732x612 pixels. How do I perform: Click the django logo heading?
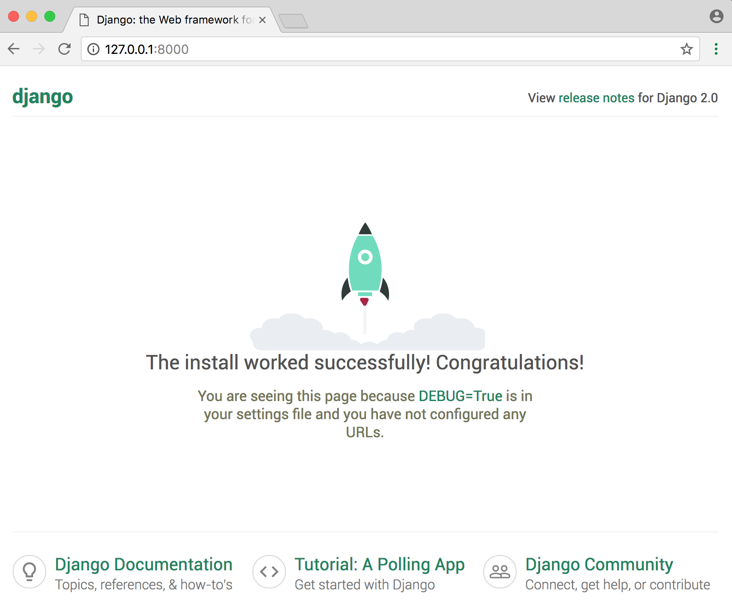click(43, 97)
